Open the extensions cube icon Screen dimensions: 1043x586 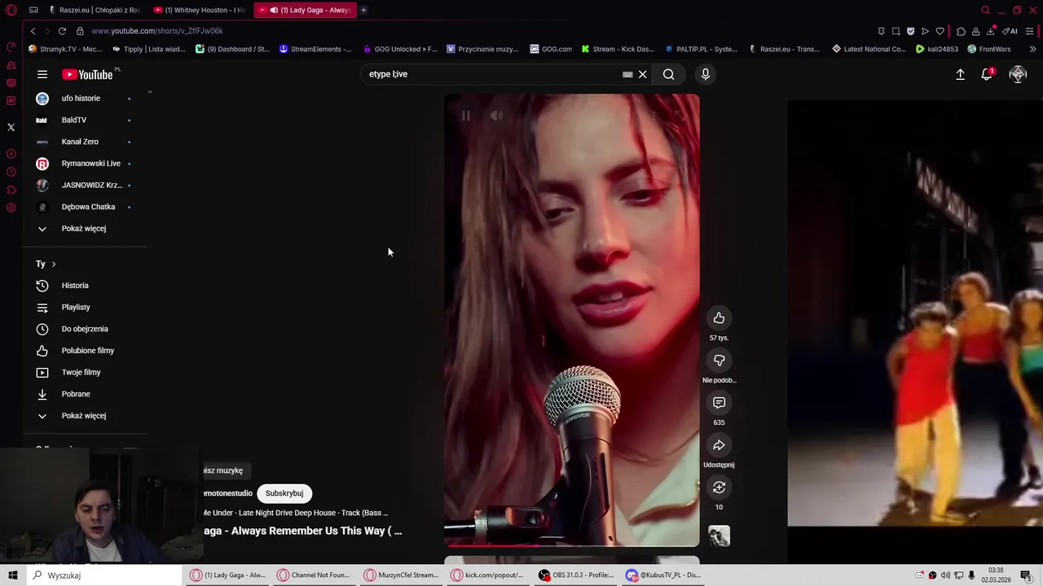click(x=961, y=31)
